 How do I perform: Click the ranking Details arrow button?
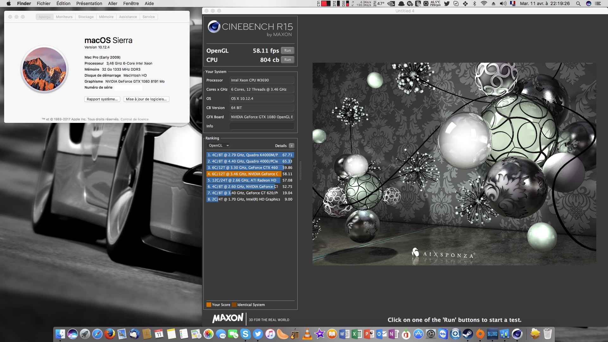point(292,146)
